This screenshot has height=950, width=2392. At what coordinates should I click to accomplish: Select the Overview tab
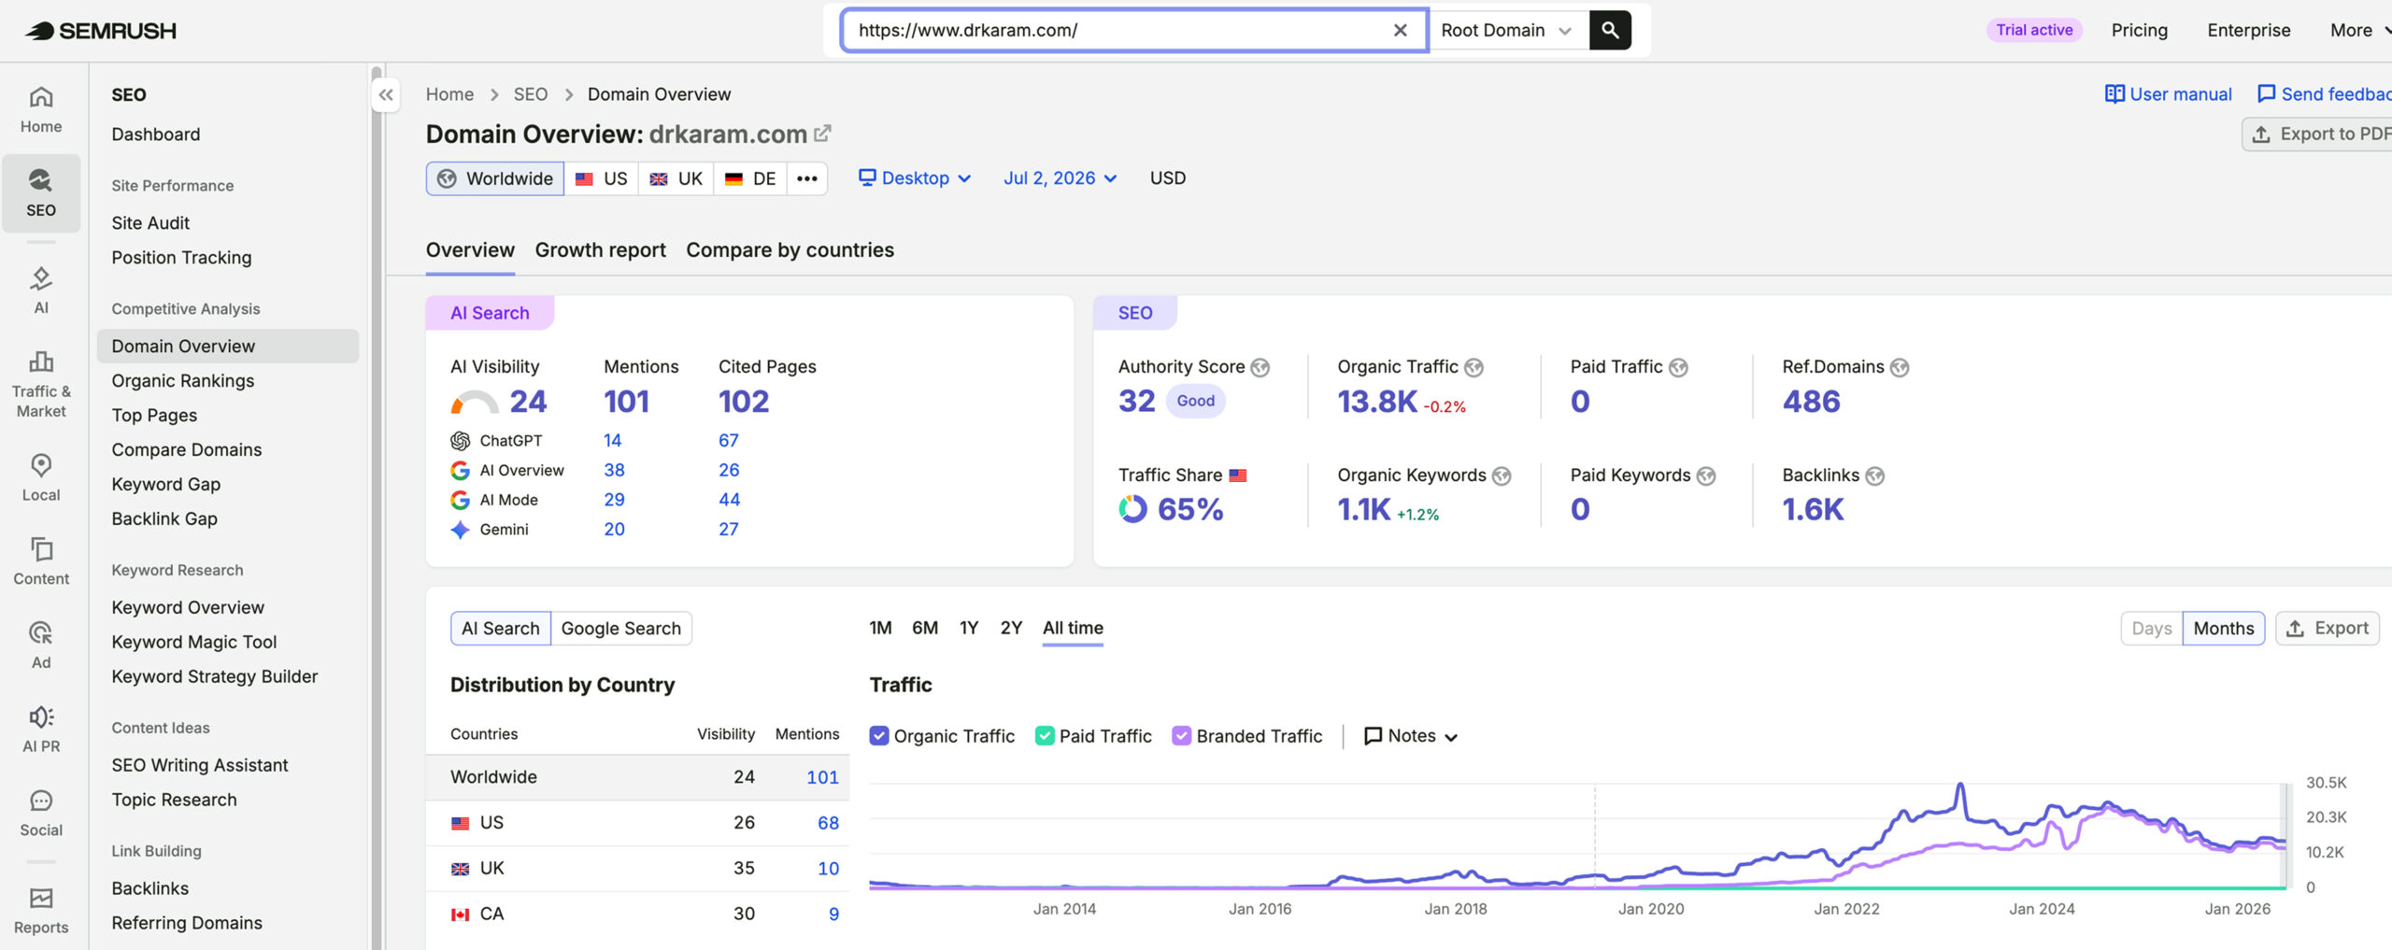pyautogui.click(x=470, y=250)
